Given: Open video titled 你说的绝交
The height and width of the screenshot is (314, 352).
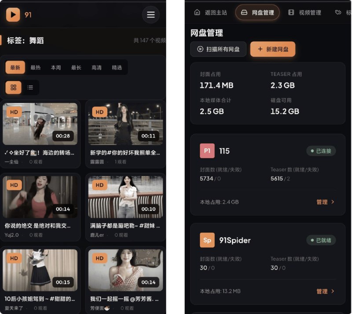Looking at the screenshot, I should coord(37,226).
